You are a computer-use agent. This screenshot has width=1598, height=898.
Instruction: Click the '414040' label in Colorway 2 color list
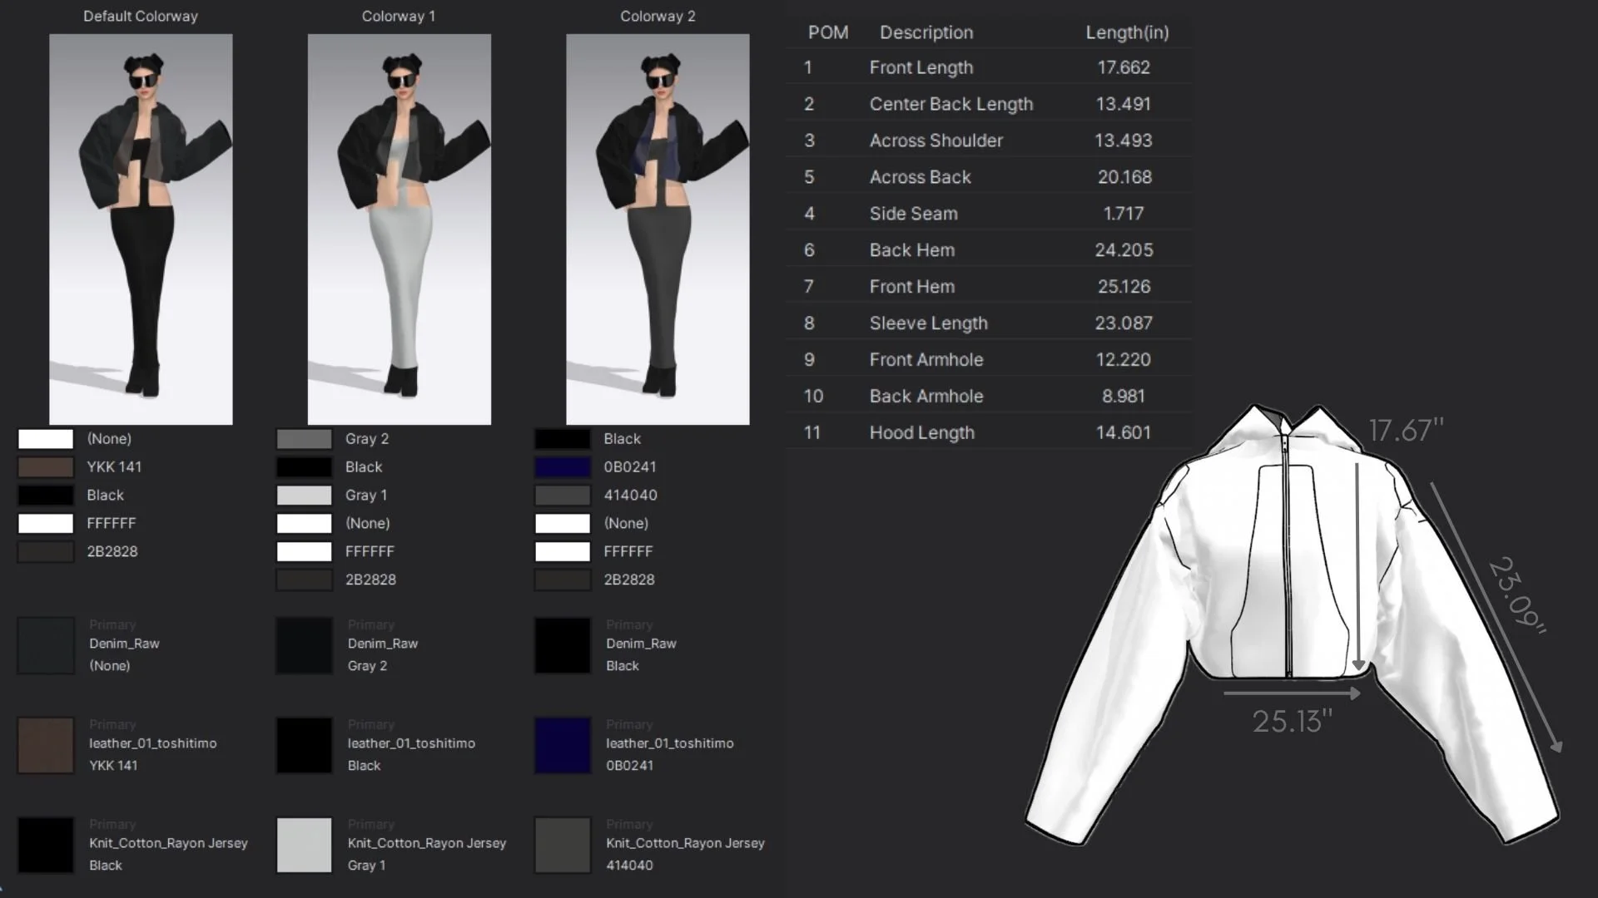point(630,496)
